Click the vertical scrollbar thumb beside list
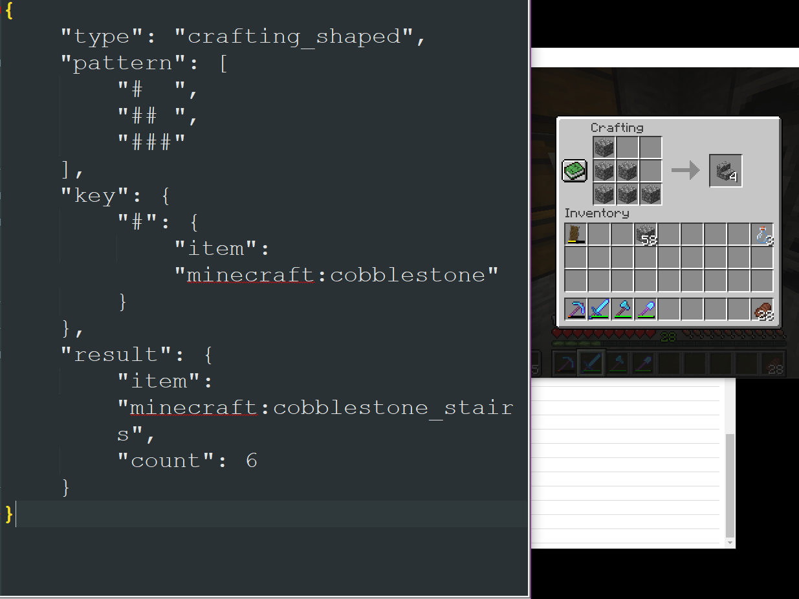This screenshot has height=599, width=799. 730,486
